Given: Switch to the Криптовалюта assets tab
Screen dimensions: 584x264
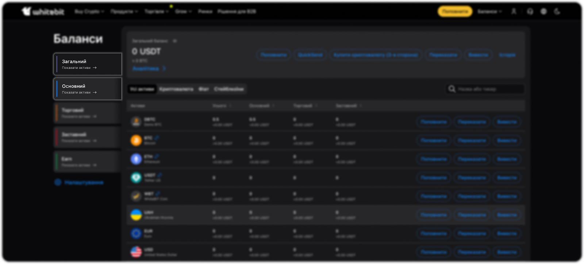Looking at the screenshot, I should [x=176, y=89].
